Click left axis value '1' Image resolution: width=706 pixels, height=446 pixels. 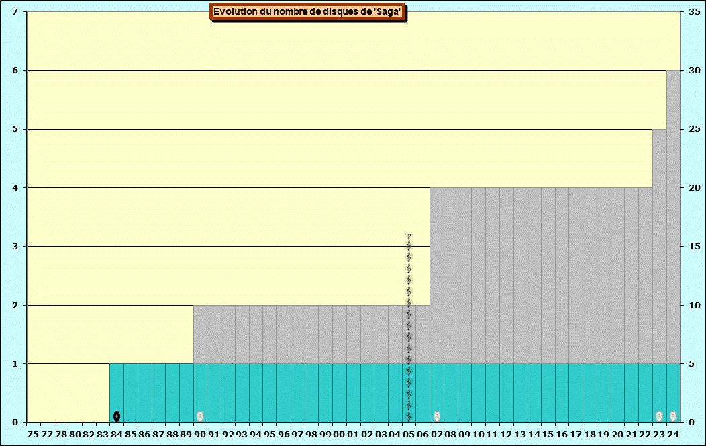click(x=15, y=364)
